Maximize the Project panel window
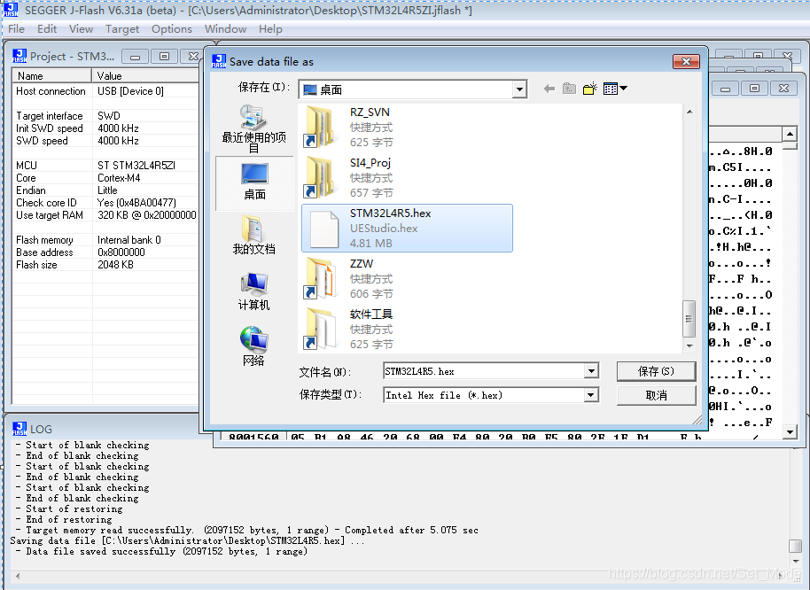810x590 pixels. (164, 57)
